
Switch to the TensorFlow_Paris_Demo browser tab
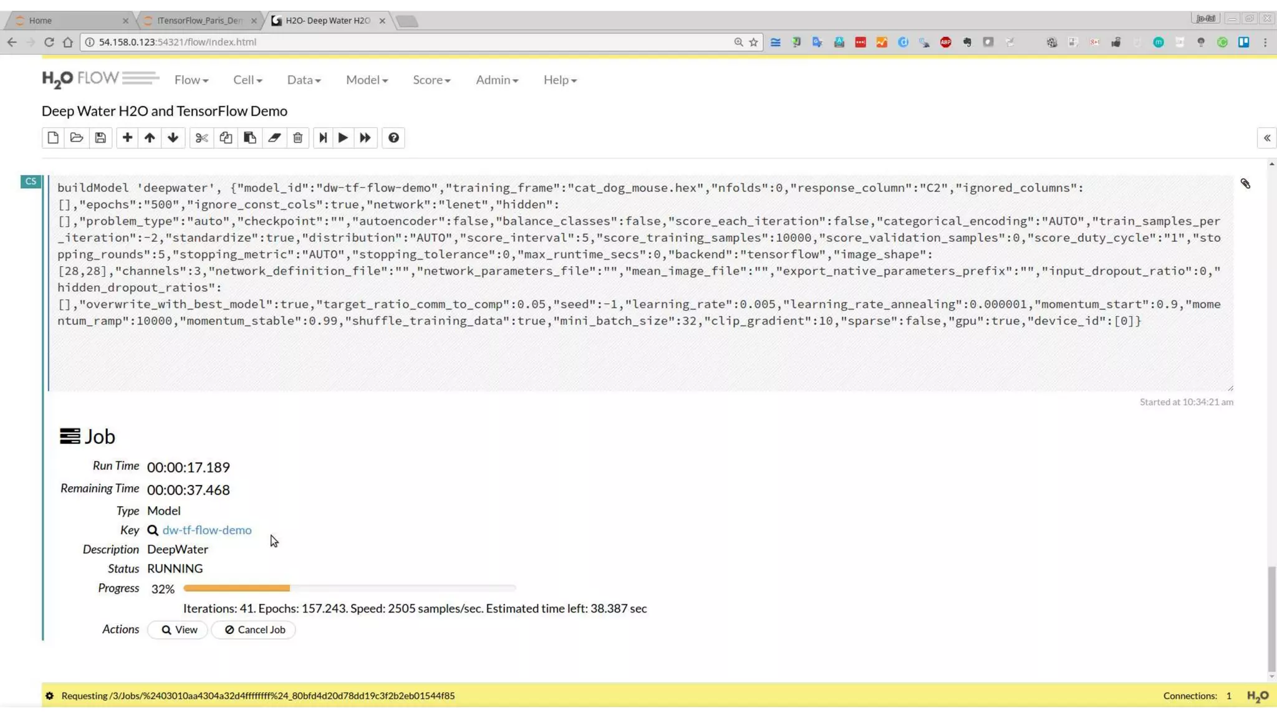[x=200, y=21]
